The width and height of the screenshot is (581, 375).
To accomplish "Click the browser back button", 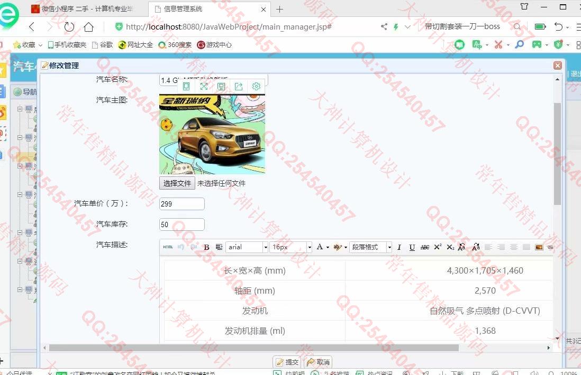I will pyautogui.click(x=32, y=26).
